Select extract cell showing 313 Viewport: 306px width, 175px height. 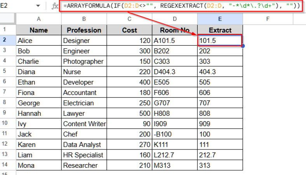220,165
